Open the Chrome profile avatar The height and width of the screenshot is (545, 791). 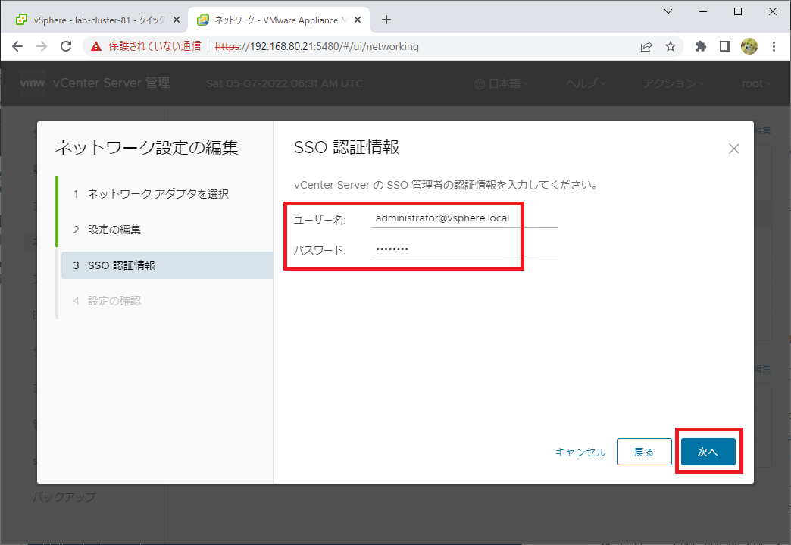point(749,46)
